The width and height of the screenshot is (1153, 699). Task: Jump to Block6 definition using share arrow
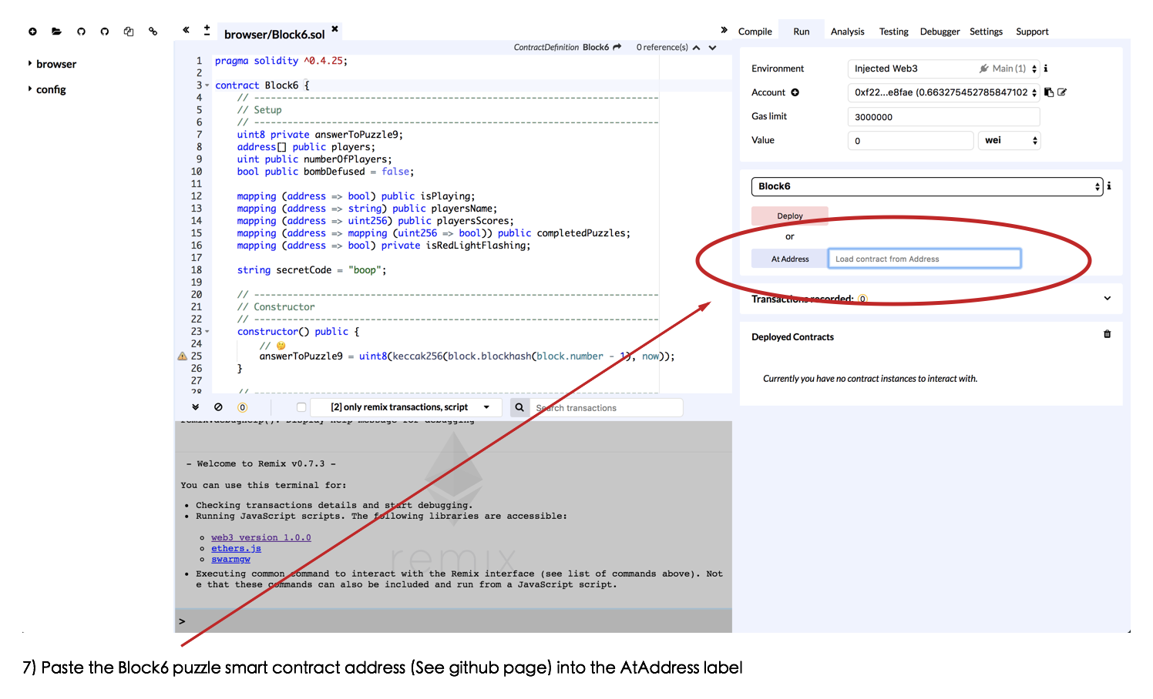[617, 47]
